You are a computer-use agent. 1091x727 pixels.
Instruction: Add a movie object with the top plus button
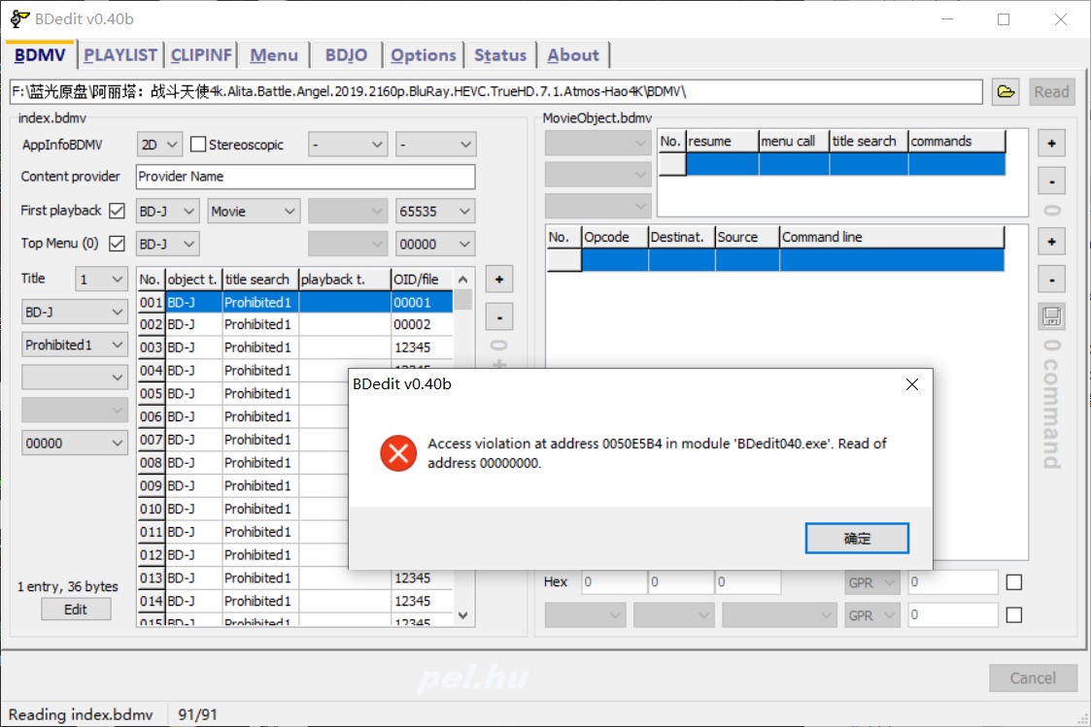[x=1051, y=144]
